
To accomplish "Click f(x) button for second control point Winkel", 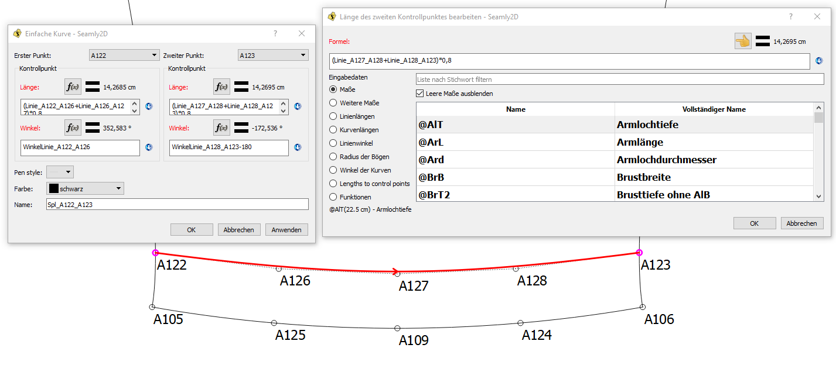I will click(x=221, y=128).
